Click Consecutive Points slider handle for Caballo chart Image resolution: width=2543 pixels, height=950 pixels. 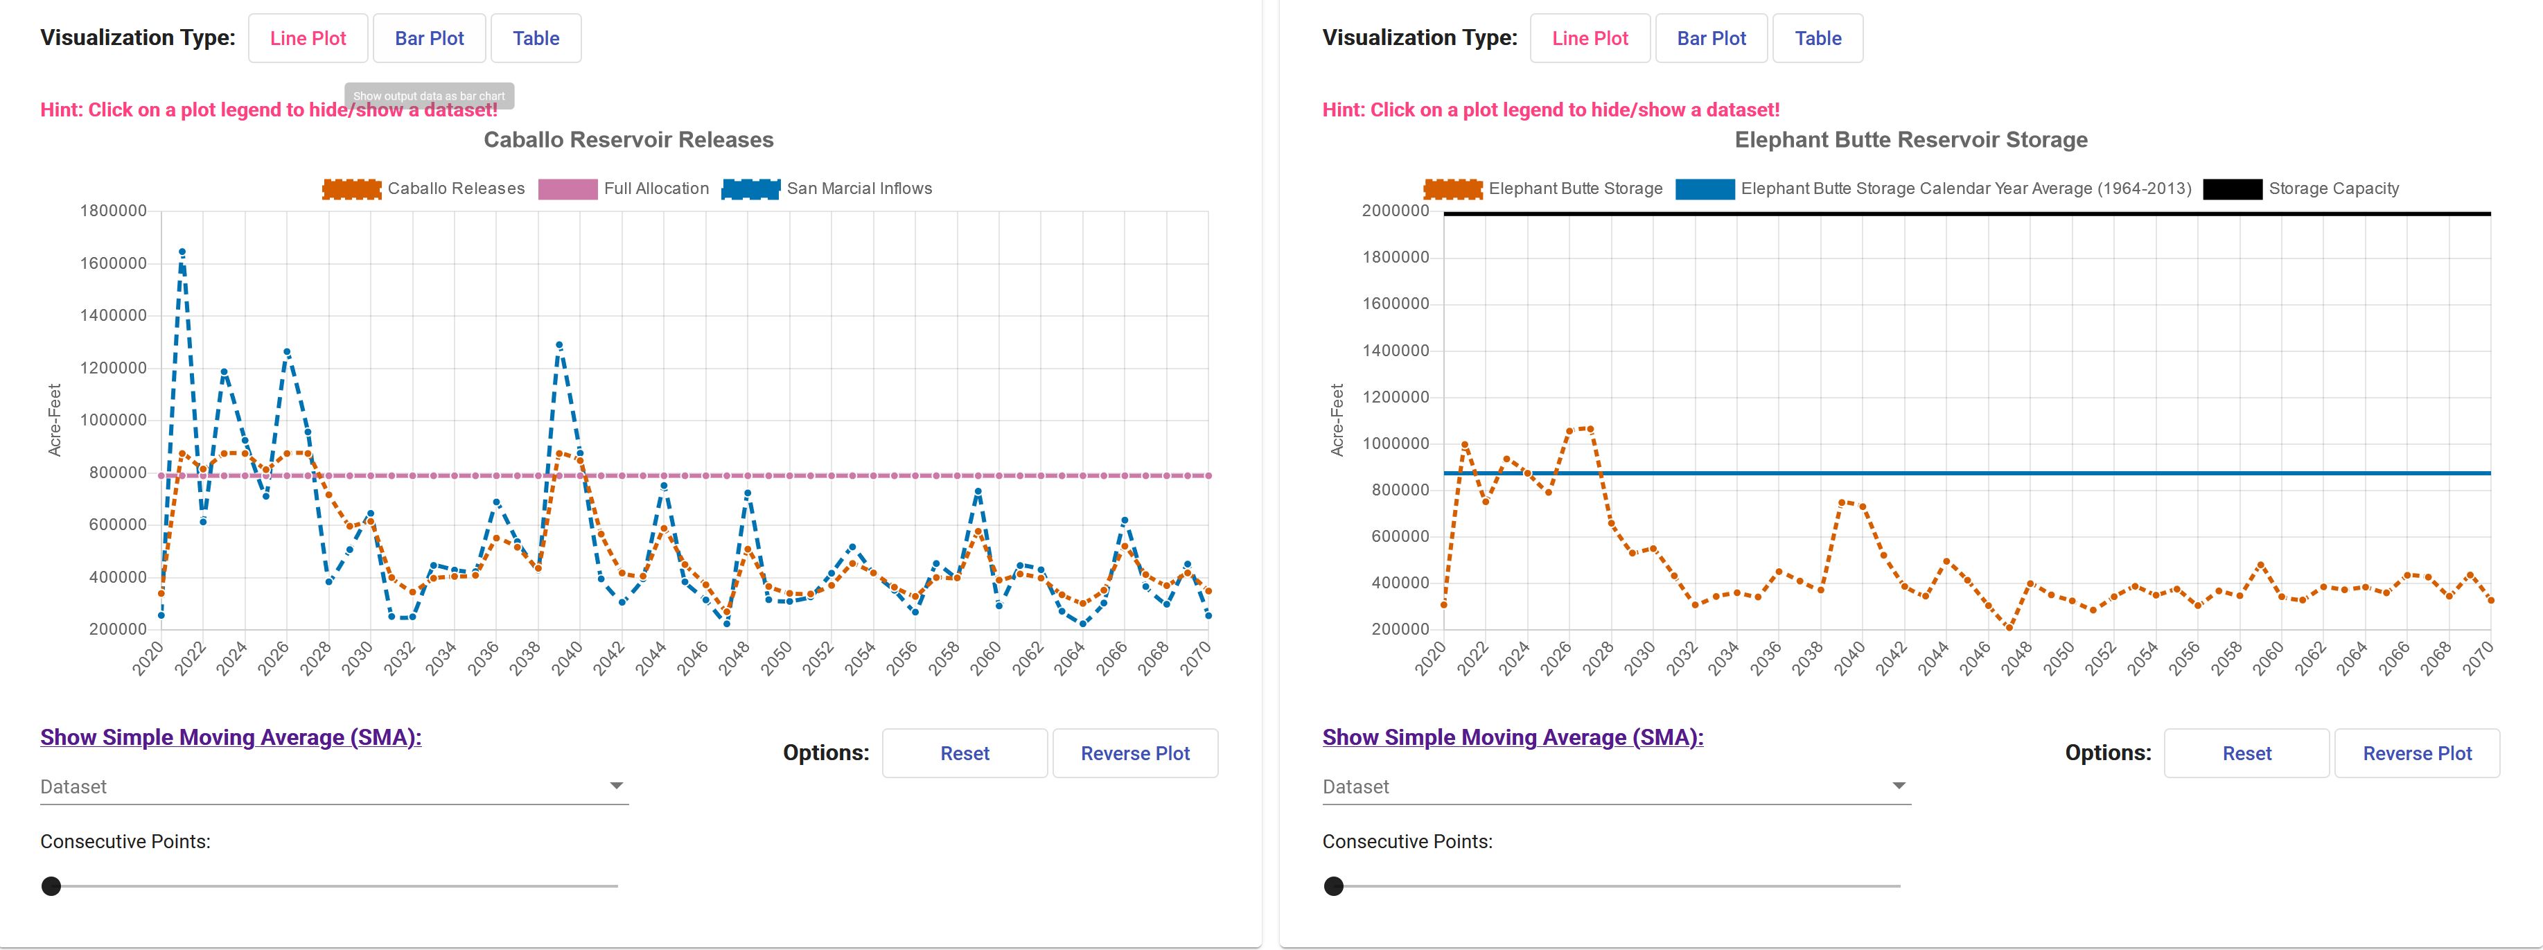tap(51, 887)
